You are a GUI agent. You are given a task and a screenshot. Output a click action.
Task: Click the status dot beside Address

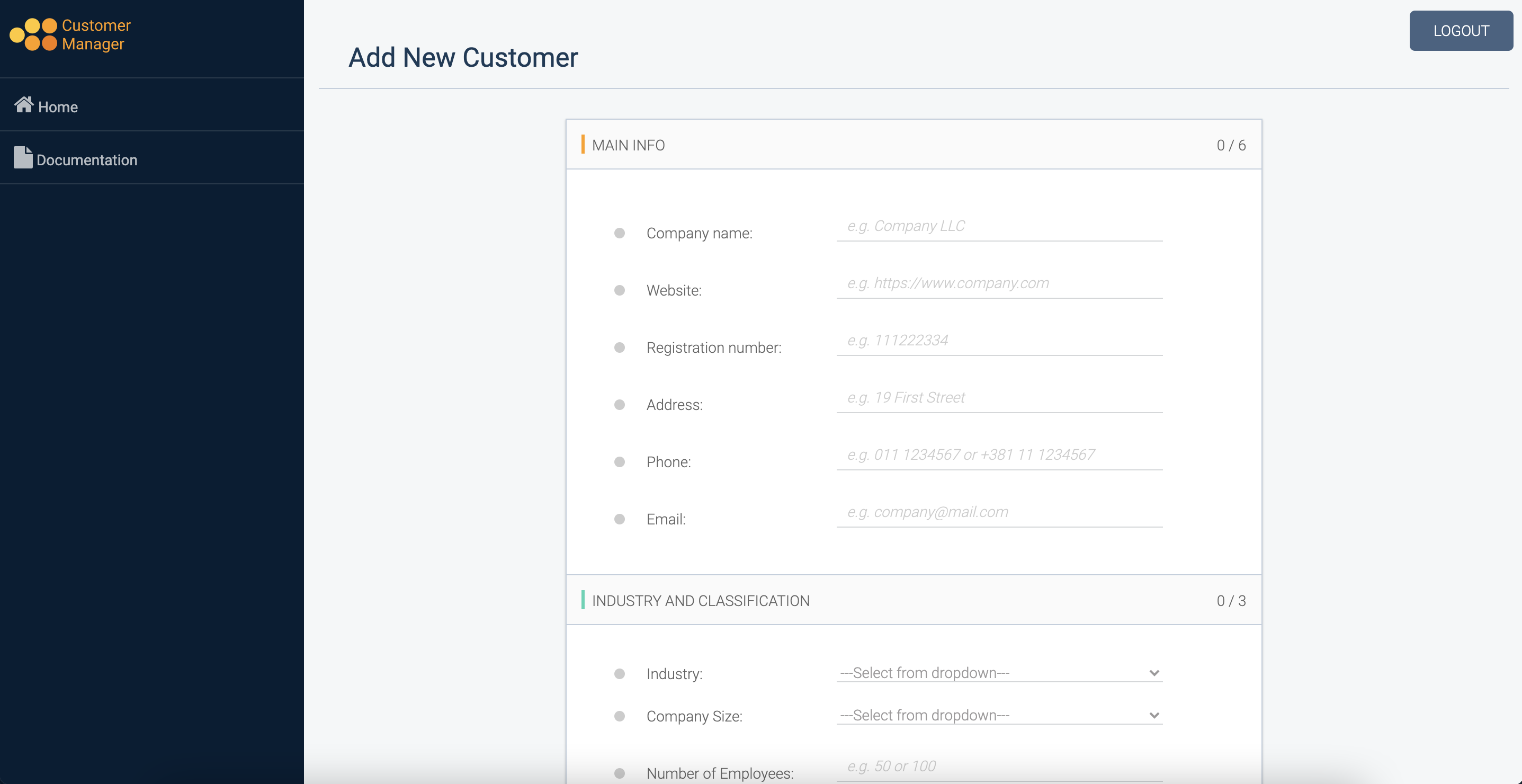[x=619, y=405]
